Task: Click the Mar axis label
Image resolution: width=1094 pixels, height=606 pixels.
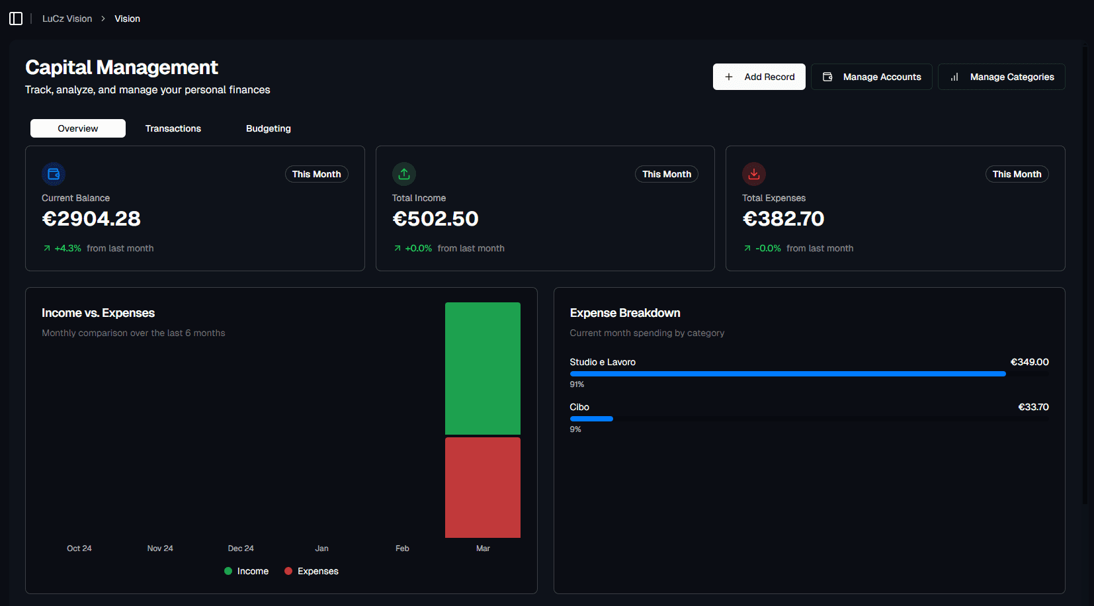Action: click(483, 548)
